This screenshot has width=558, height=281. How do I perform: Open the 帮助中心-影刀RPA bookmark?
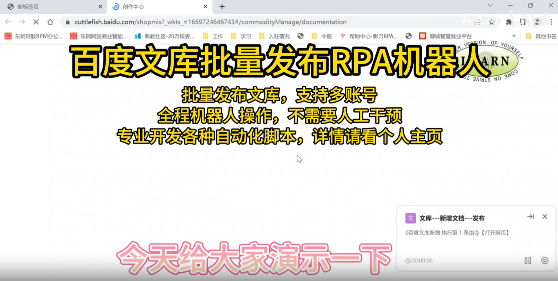368,36
